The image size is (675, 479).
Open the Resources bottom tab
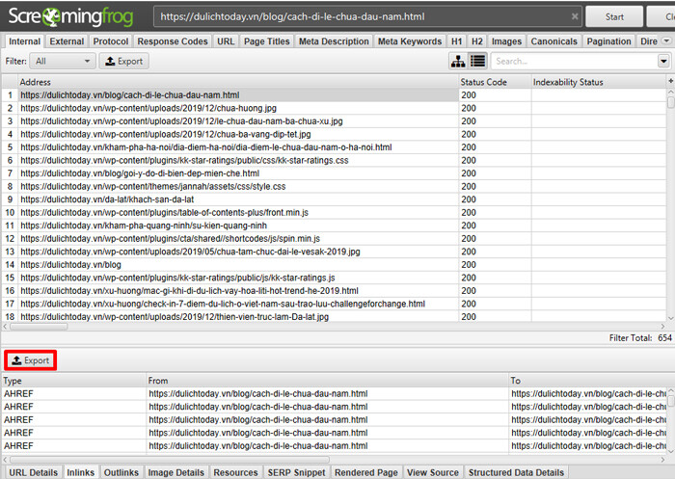click(235, 472)
